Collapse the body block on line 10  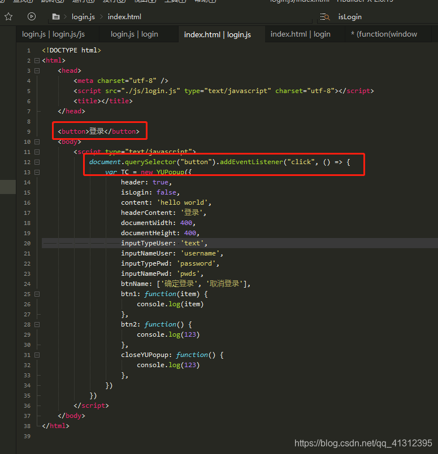coord(37,142)
